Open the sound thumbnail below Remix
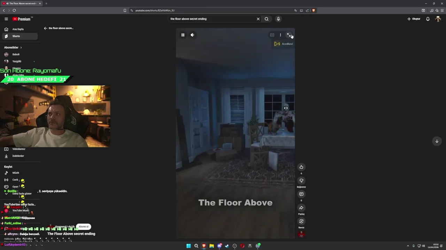The width and height of the screenshot is (446, 250). tap(301, 234)
